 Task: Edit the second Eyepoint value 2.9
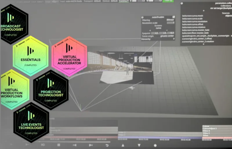163,33
